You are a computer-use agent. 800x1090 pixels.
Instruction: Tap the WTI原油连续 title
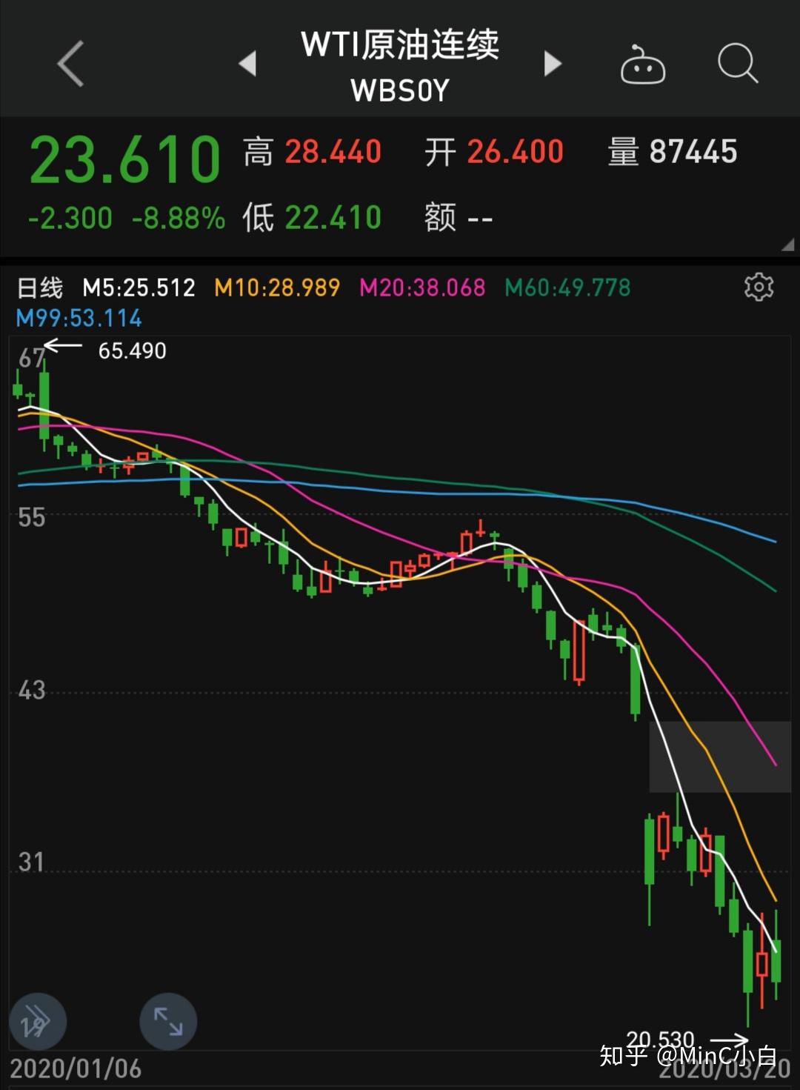(400, 44)
